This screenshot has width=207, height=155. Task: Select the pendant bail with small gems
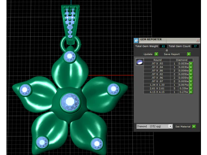pyautogui.click(x=70, y=25)
